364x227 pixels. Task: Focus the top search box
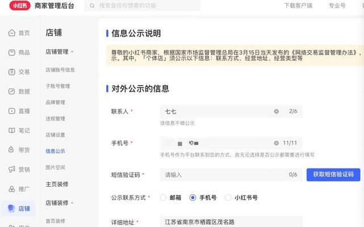(x=143, y=6)
